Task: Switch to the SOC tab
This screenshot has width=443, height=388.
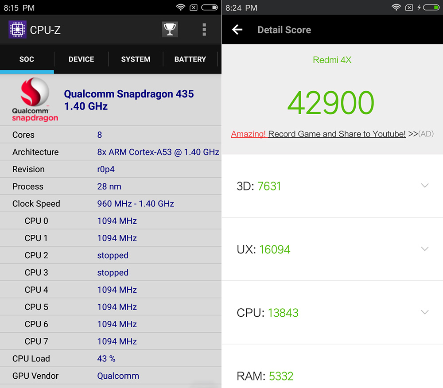Action: tap(27, 59)
